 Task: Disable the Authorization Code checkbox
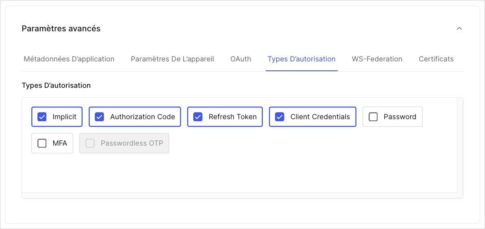pos(99,117)
